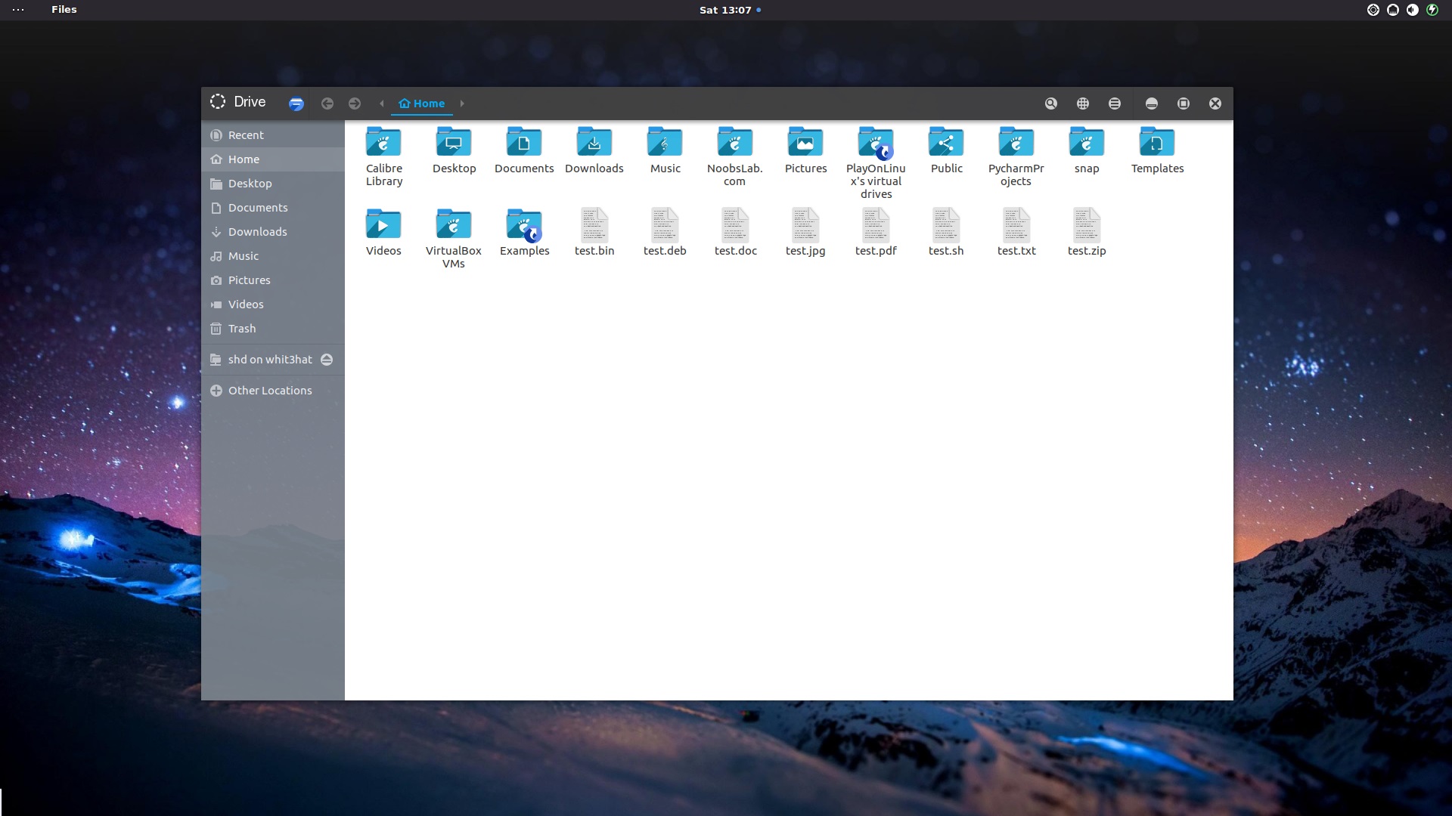The height and width of the screenshot is (816, 1452).
Task: Click the search icon in the toolbar
Action: (1051, 104)
